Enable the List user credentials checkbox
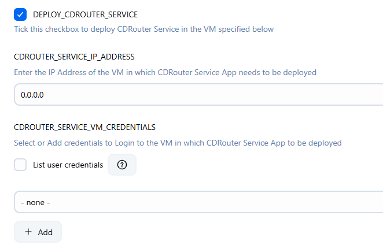The width and height of the screenshot is (383, 249). (20, 165)
